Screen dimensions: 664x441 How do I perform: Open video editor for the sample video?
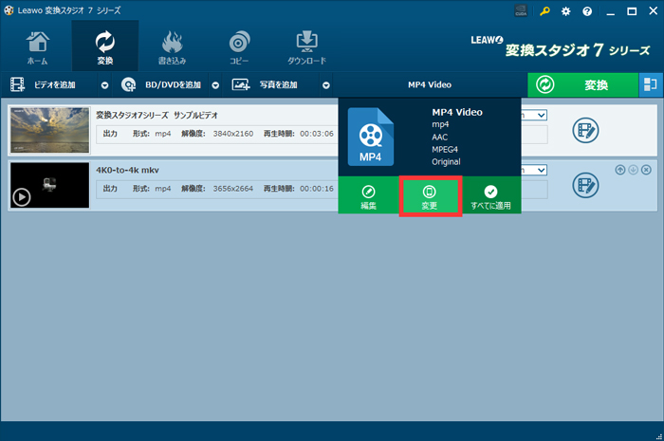[585, 131]
